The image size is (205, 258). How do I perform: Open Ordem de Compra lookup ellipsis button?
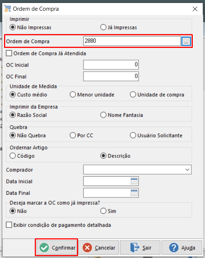tap(186, 41)
